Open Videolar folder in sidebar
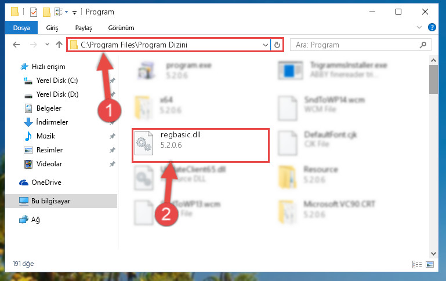The image size is (446, 281). tap(49, 164)
